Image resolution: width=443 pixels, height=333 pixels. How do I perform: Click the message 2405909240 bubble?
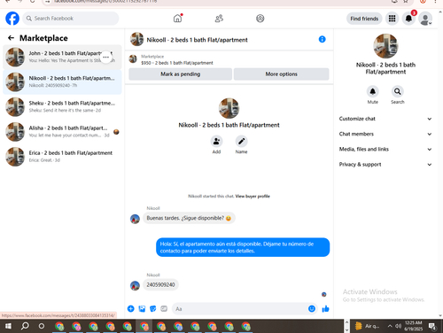point(160,285)
